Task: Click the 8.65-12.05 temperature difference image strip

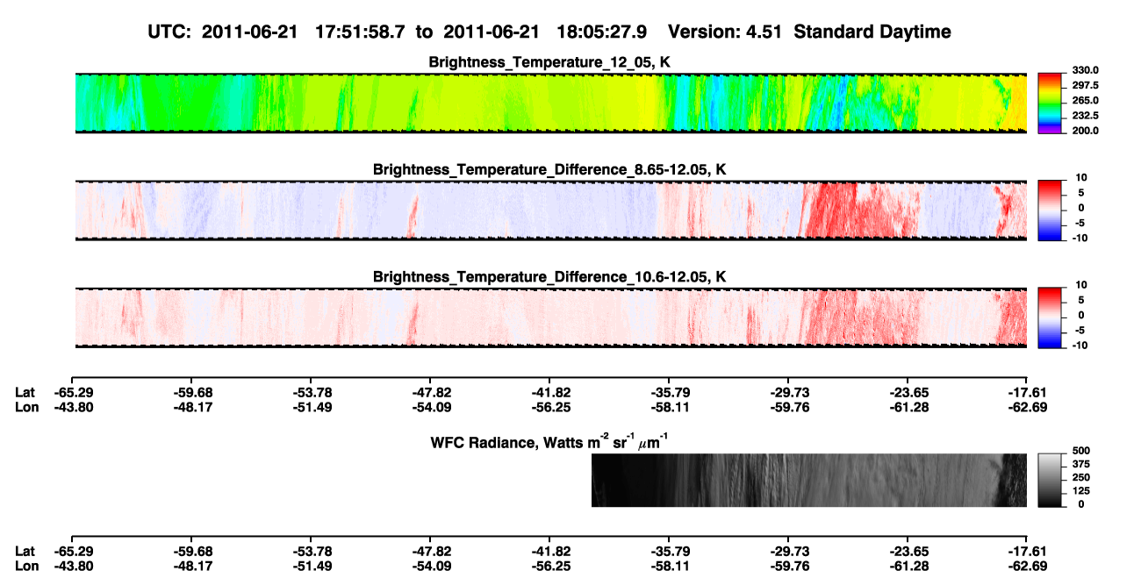Action: 550,210
